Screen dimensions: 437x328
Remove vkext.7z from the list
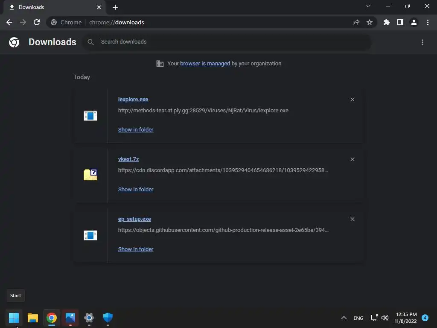pos(353,159)
